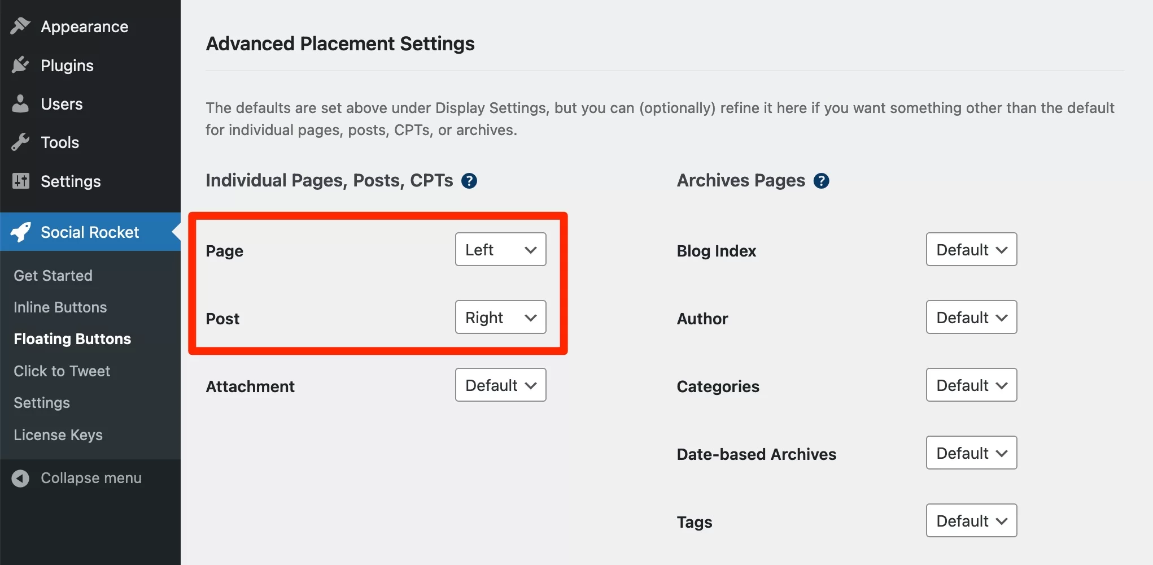Click the Settings sliders icon in sidebar
The width and height of the screenshot is (1153, 565).
[20, 181]
